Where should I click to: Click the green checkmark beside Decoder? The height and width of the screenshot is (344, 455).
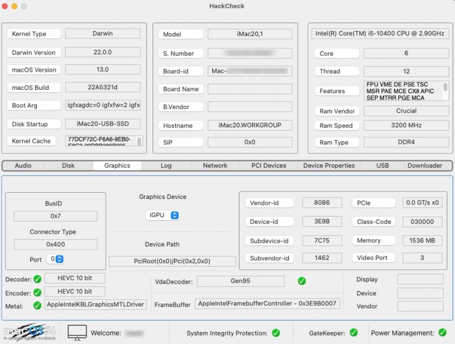tap(38, 279)
